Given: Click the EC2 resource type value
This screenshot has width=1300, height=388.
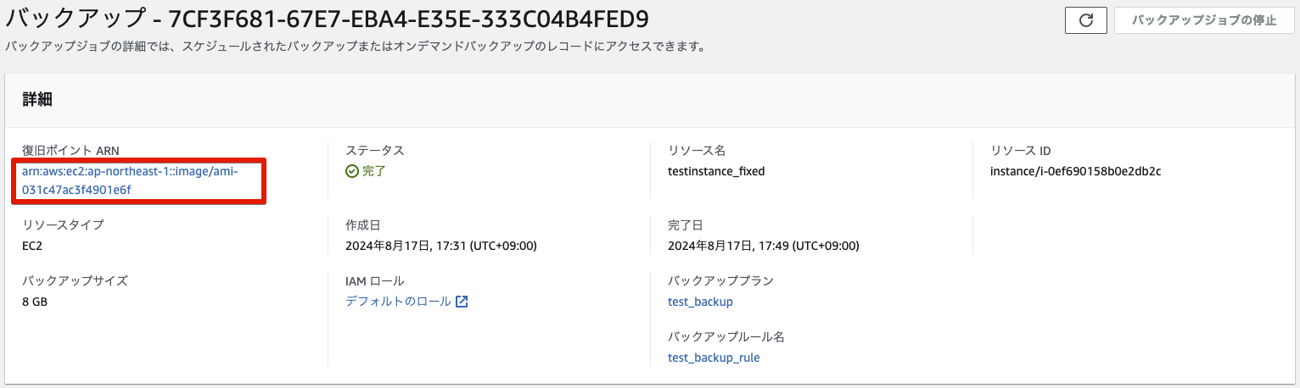Looking at the screenshot, I should tap(32, 246).
